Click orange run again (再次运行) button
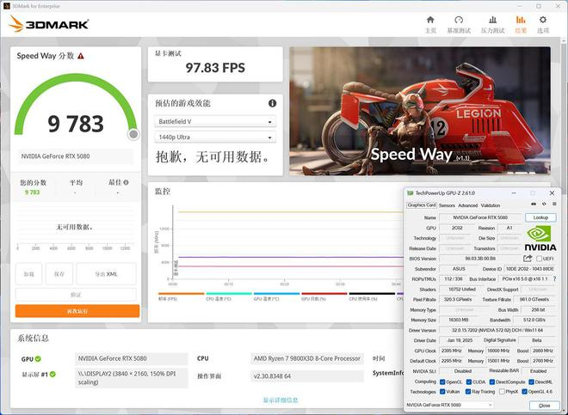The height and width of the screenshot is (415, 568). (77, 311)
